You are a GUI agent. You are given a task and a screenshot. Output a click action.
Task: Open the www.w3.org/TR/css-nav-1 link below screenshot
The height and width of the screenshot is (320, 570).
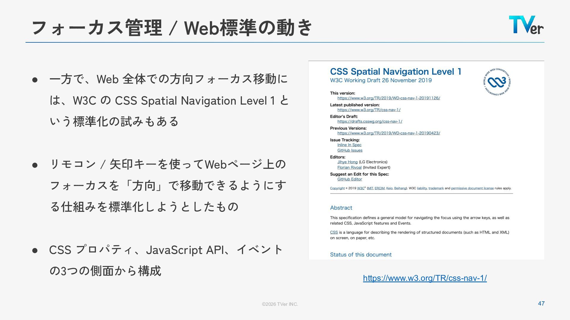[x=425, y=278]
